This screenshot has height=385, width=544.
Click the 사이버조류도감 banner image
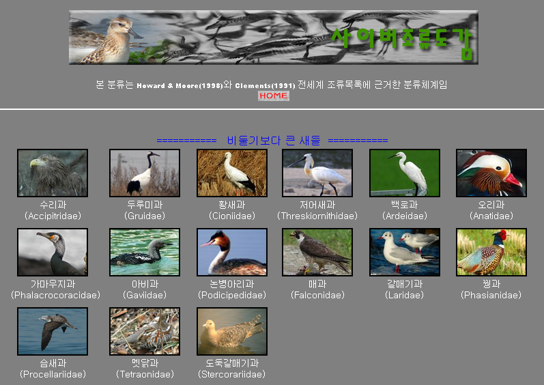click(x=274, y=38)
